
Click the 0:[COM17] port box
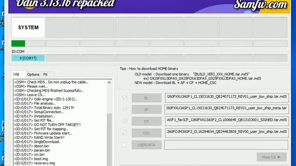tap(28, 58)
